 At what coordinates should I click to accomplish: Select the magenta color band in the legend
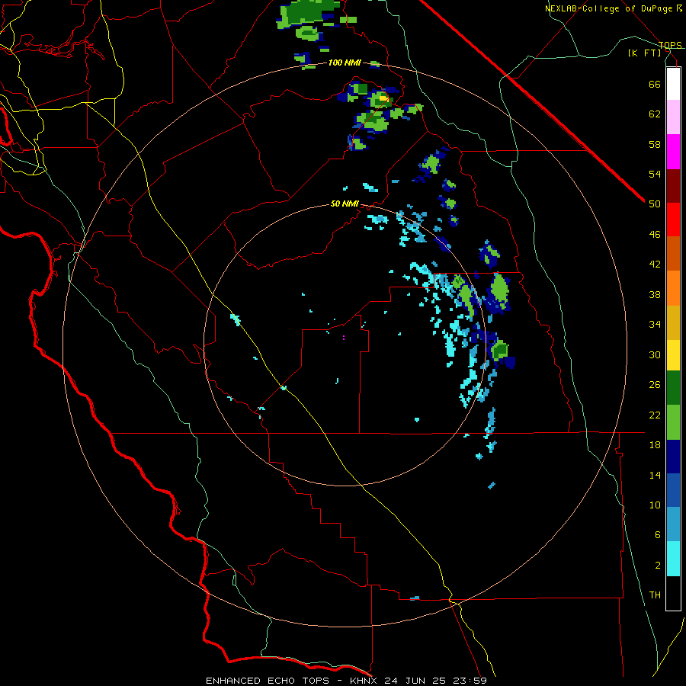click(x=673, y=152)
